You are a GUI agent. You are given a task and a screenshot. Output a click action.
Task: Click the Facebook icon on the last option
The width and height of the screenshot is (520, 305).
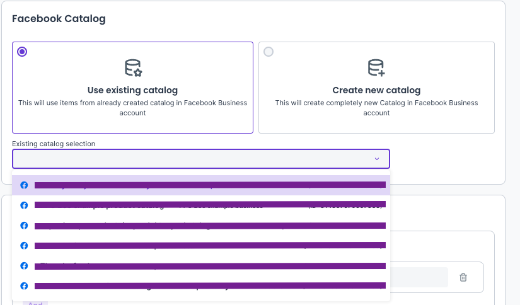24,285
